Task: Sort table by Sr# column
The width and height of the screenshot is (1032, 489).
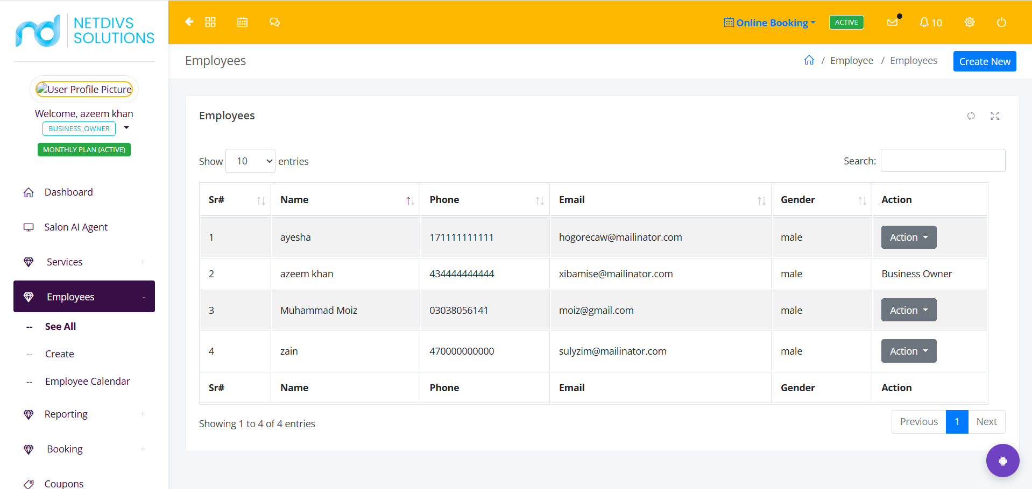Action: tap(236, 200)
